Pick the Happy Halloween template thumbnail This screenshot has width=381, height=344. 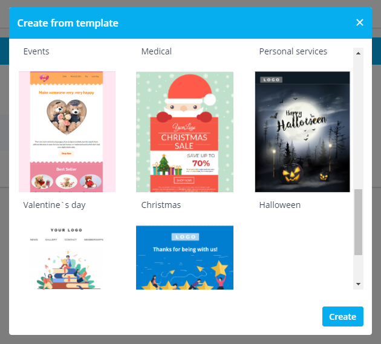point(302,132)
